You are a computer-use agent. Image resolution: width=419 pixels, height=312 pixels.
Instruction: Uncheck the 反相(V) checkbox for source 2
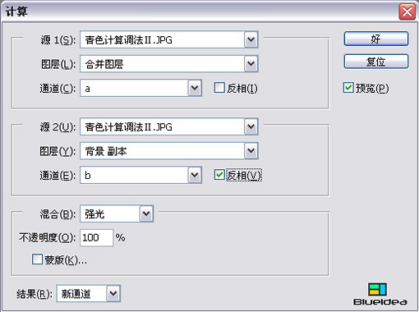(x=219, y=175)
